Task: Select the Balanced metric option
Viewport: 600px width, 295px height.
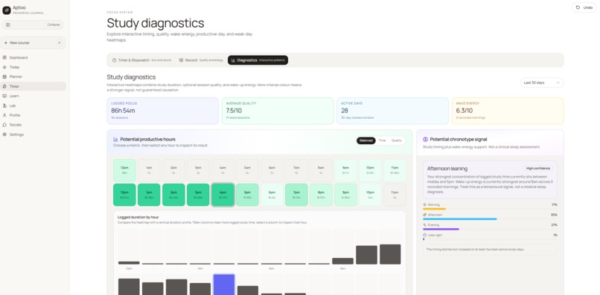Action: 366,140
